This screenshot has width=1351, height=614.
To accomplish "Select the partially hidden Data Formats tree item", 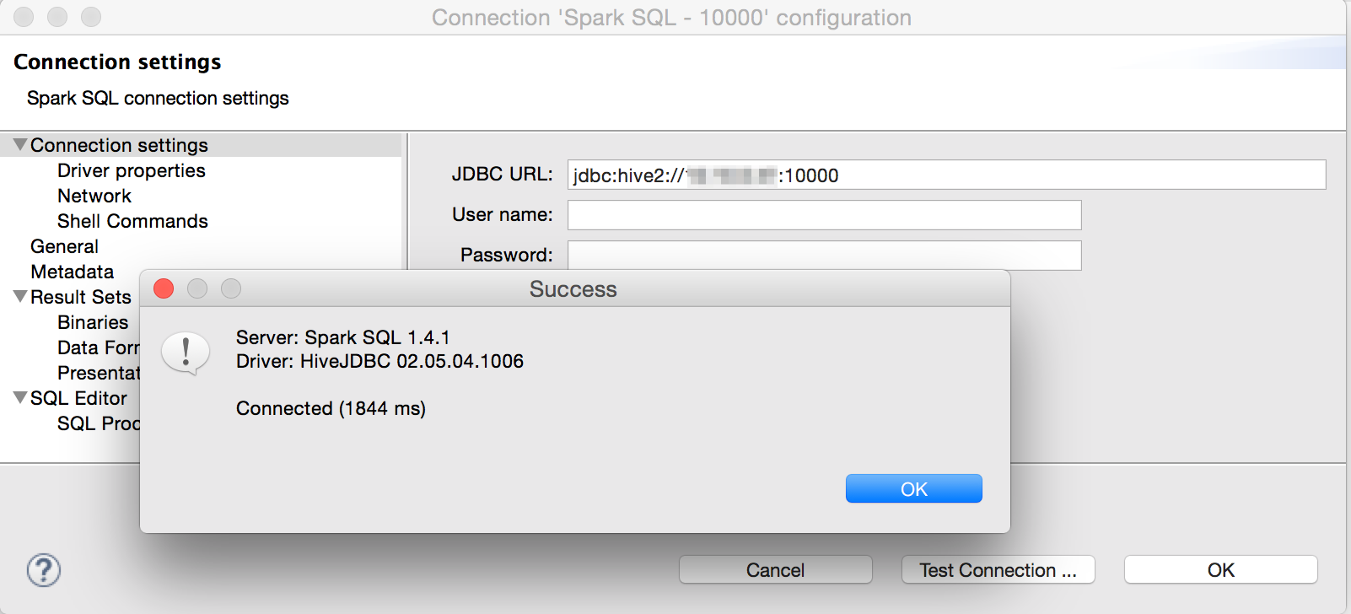I will click(99, 347).
